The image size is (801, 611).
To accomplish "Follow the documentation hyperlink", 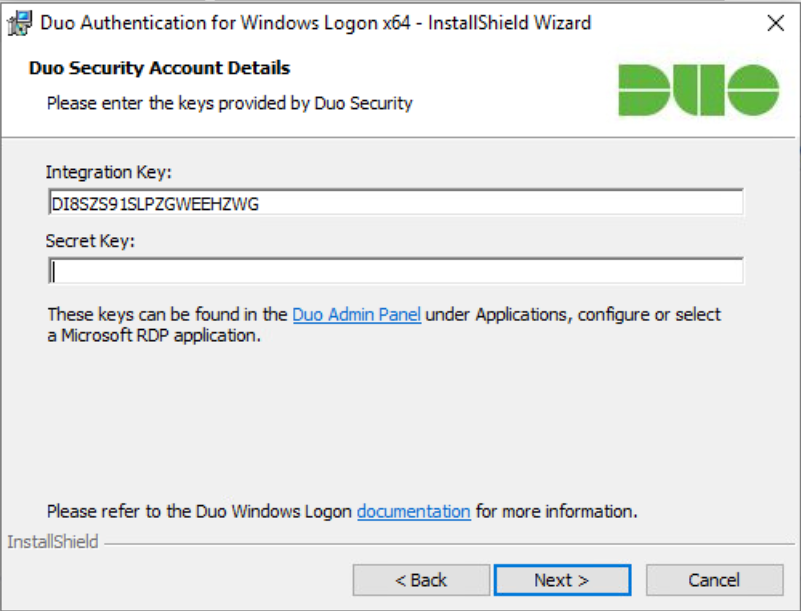I will (413, 512).
